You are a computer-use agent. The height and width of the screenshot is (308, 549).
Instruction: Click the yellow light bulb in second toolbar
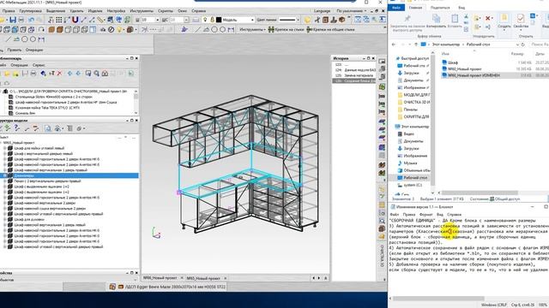tap(120, 30)
